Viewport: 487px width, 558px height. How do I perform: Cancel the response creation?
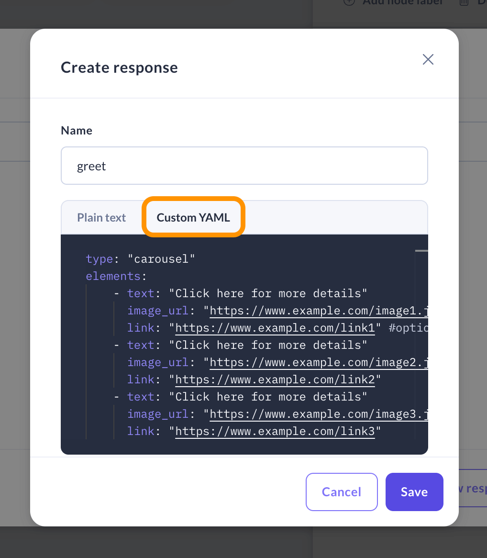click(341, 492)
